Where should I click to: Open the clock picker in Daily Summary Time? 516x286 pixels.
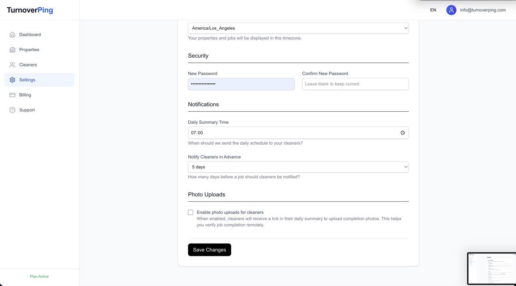402,133
